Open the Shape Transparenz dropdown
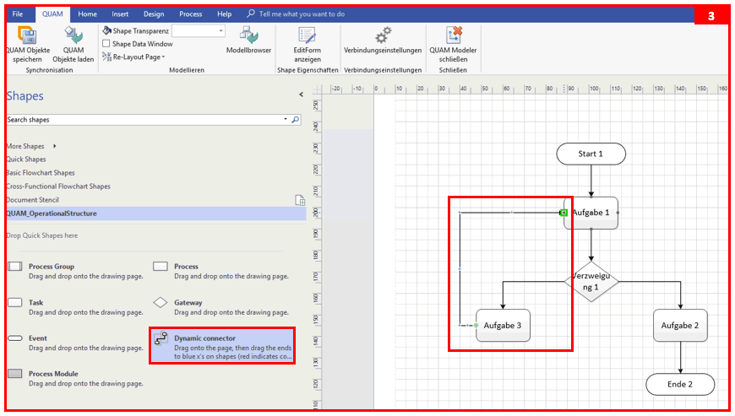Viewport: 735px width, 416px height. pyautogui.click(x=221, y=30)
